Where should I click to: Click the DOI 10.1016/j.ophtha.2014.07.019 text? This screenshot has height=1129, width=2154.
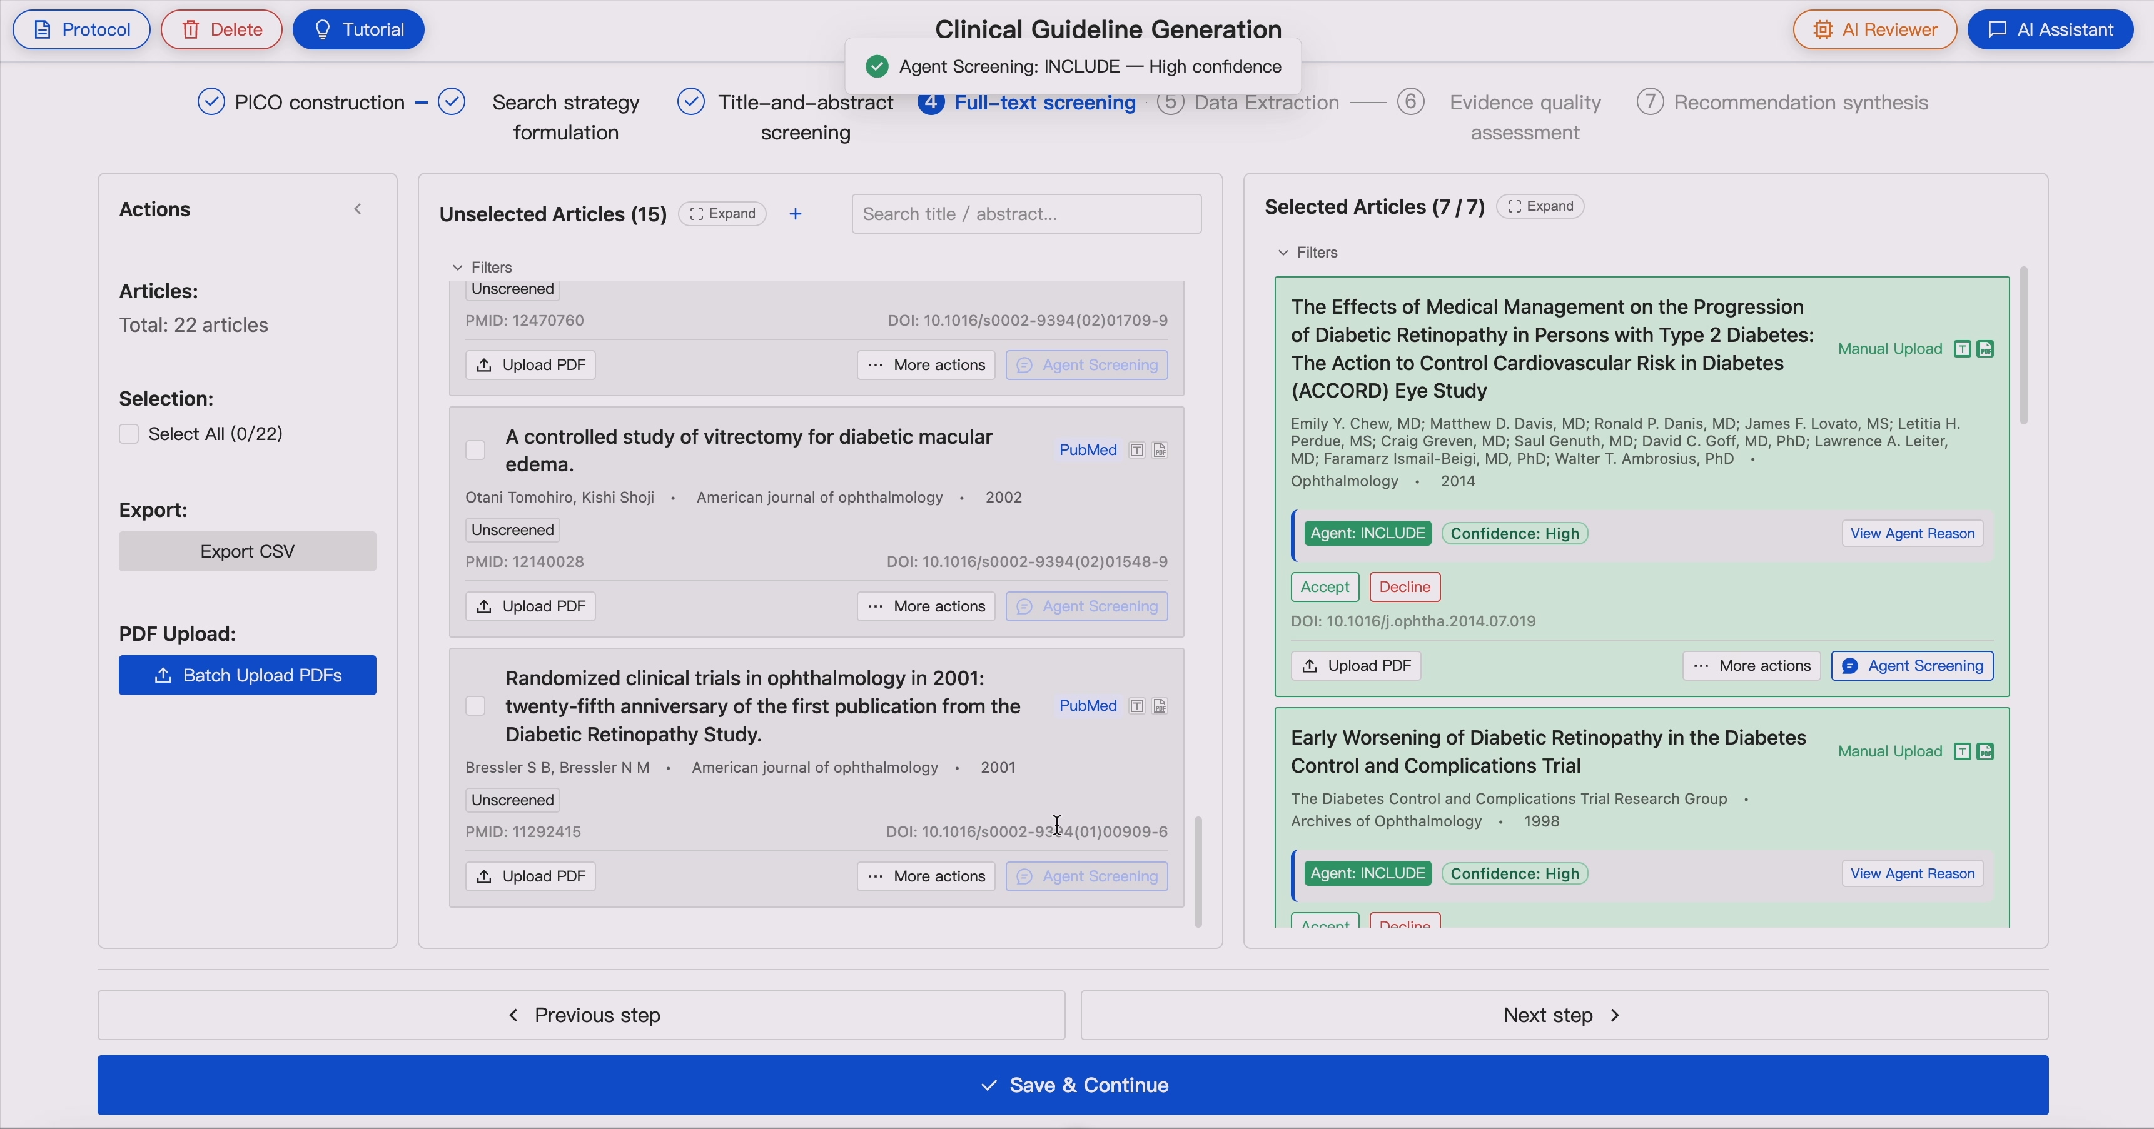coord(1413,622)
